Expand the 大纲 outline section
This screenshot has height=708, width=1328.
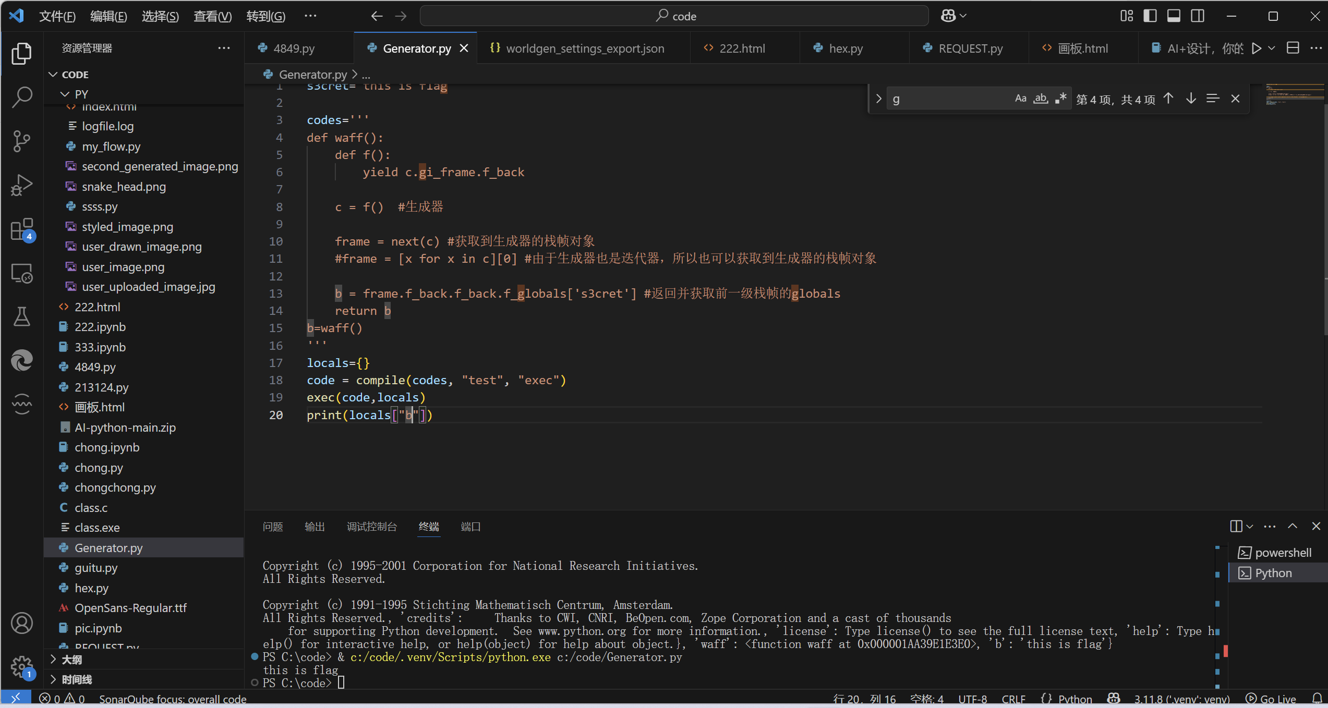(x=72, y=660)
